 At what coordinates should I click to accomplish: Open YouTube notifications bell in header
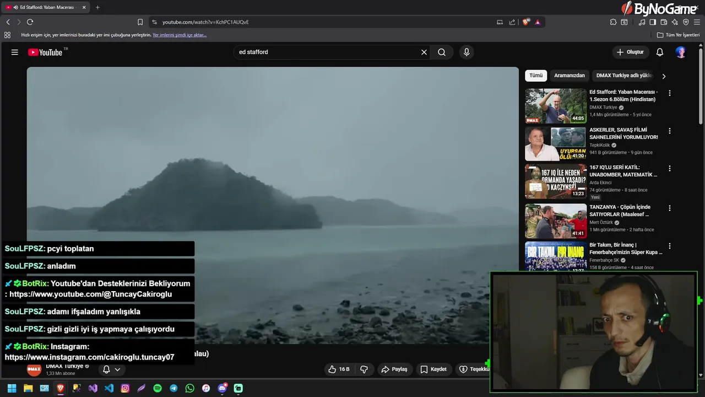click(660, 52)
